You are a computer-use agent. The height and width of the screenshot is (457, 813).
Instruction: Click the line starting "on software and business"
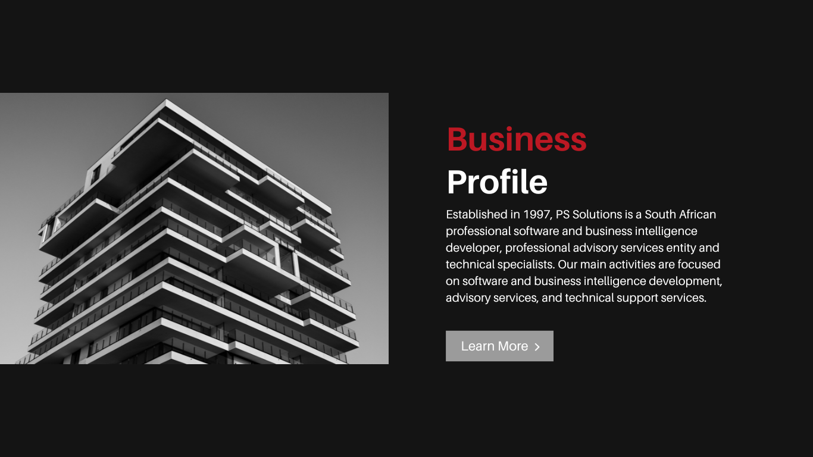click(x=583, y=281)
